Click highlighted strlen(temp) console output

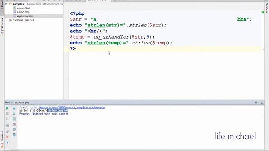click(x=58, y=111)
